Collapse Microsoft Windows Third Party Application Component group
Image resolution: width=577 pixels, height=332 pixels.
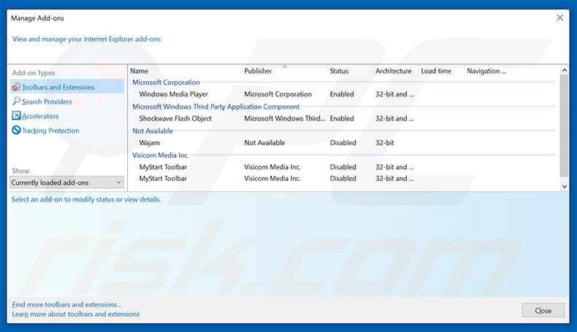point(216,107)
